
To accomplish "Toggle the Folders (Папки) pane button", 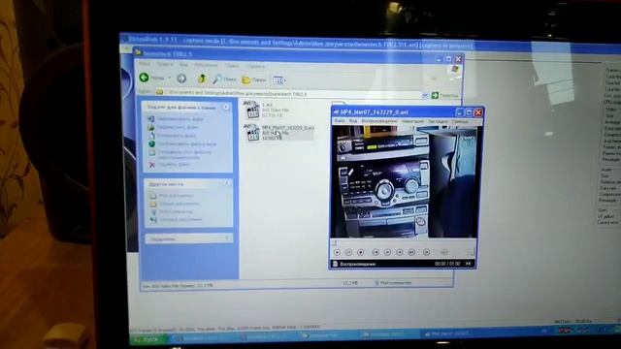I will [x=254, y=79].
